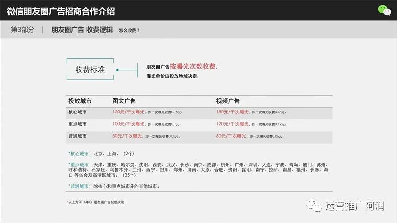Screen dimensions: 397x223
Task: Click the footnote 以上为2016年Q1朋友圈广告投放政策
Action: pos(96,202)
